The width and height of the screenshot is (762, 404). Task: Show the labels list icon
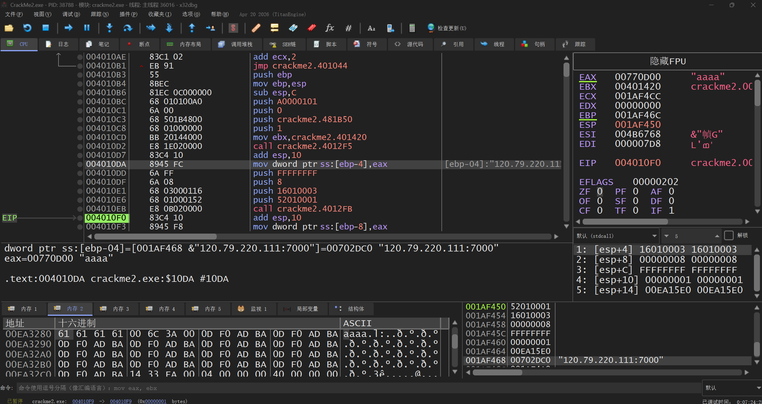coord(293,28)
